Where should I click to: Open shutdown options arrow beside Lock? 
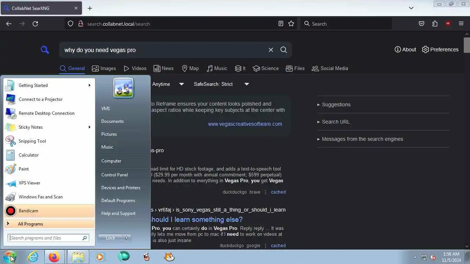(x=127, y=238)
